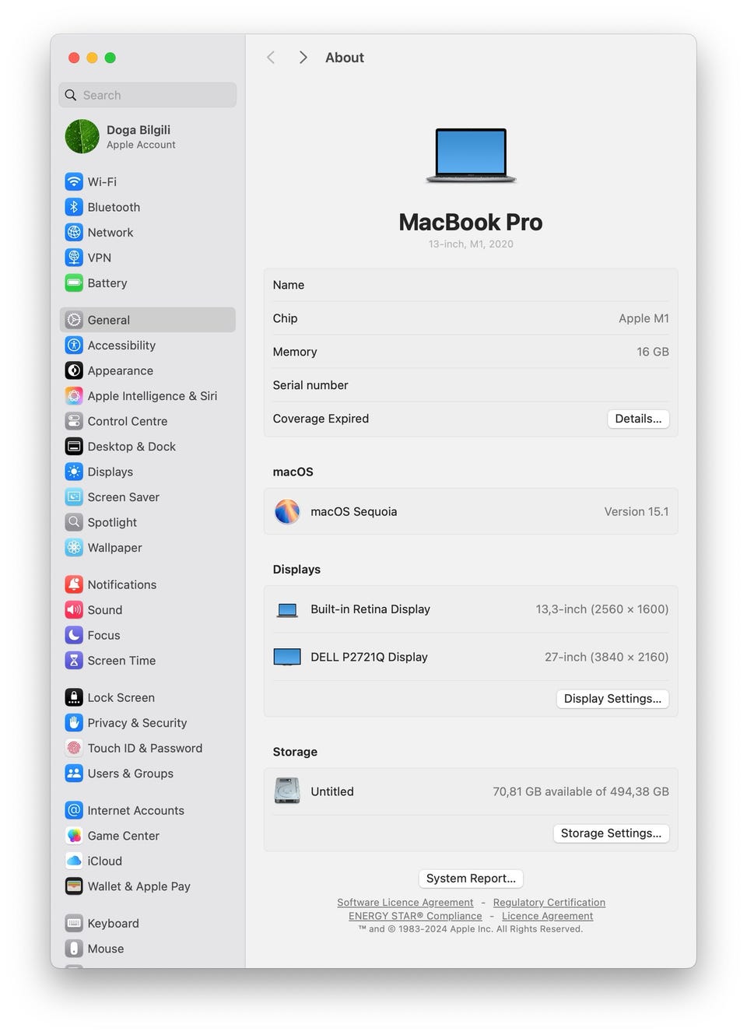Click the Built-in Retina Display laptop icon
This screenshot has width=747, height=1035.
(x=287, y=609)
